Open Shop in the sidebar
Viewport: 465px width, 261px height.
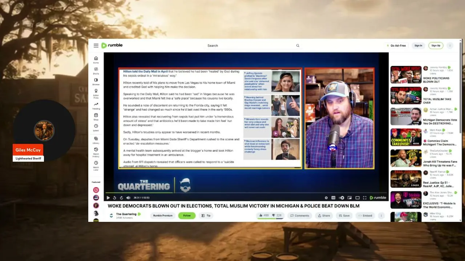tap(96, 117)
